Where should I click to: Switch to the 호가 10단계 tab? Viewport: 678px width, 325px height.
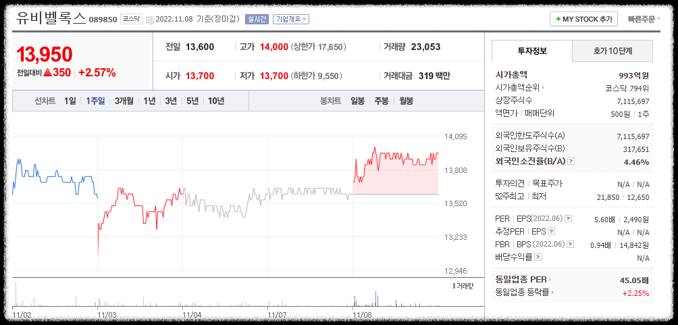pos(612,51)
